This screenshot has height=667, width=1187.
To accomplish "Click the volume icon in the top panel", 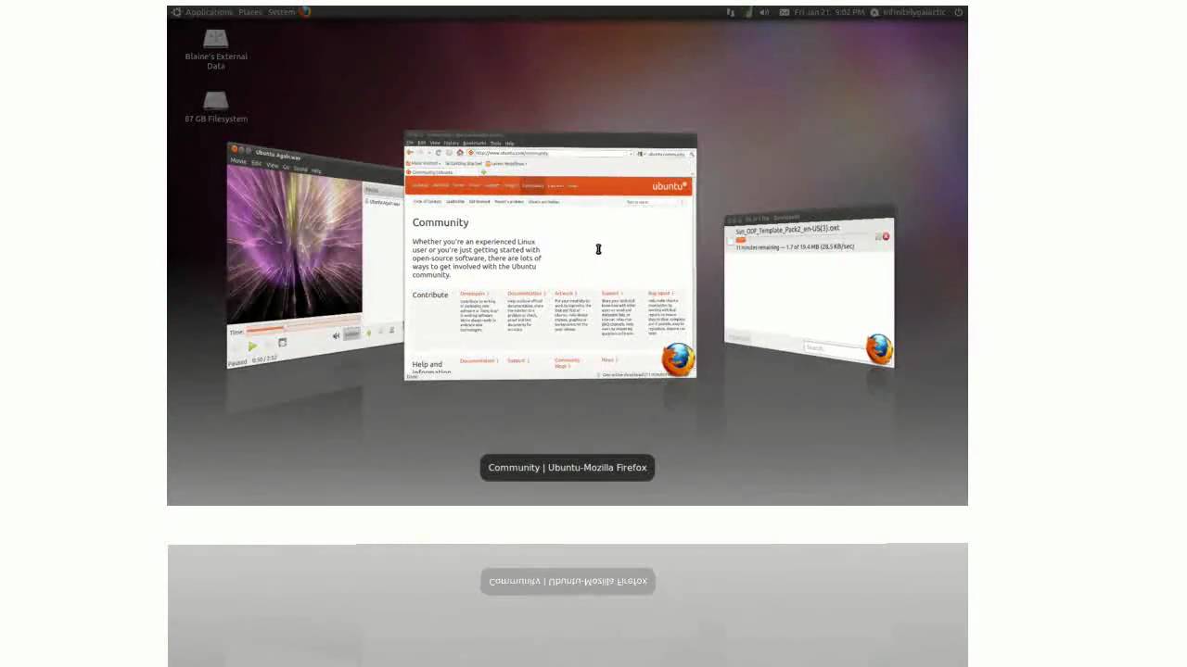I will point(766,12).
